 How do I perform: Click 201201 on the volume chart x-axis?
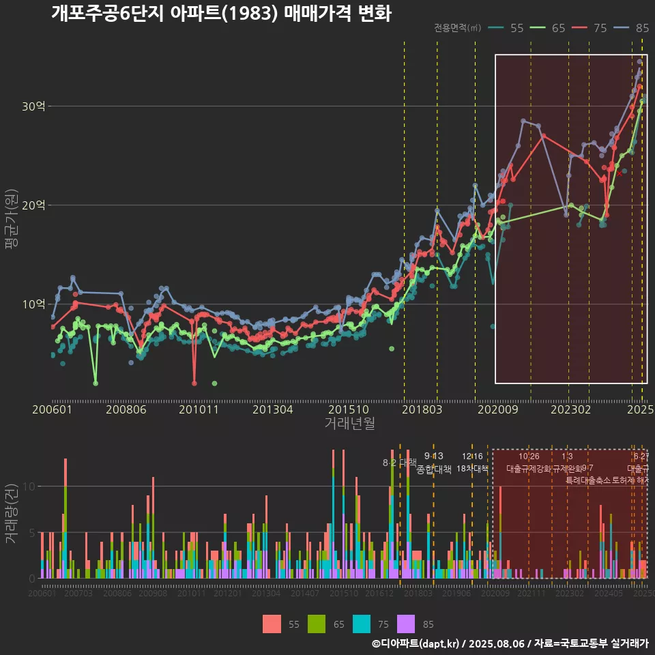tap(228, 593)
